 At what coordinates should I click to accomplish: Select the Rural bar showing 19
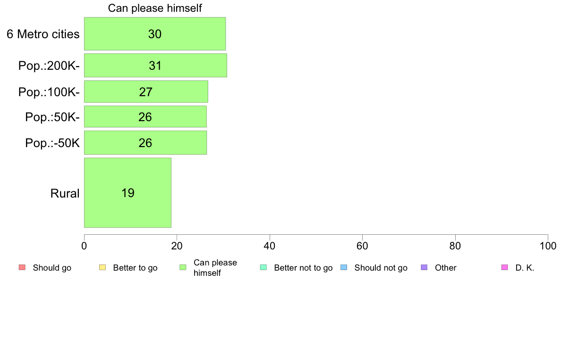tap(127, 193)
